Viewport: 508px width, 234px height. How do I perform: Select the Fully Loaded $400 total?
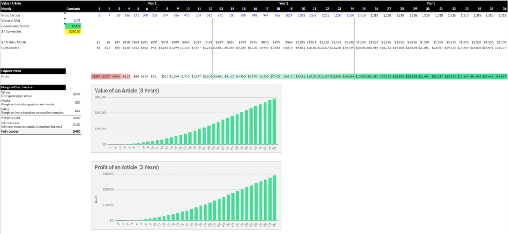(77, 132)
